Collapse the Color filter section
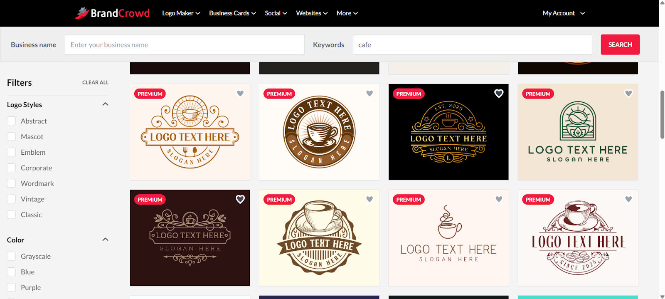 105,240
